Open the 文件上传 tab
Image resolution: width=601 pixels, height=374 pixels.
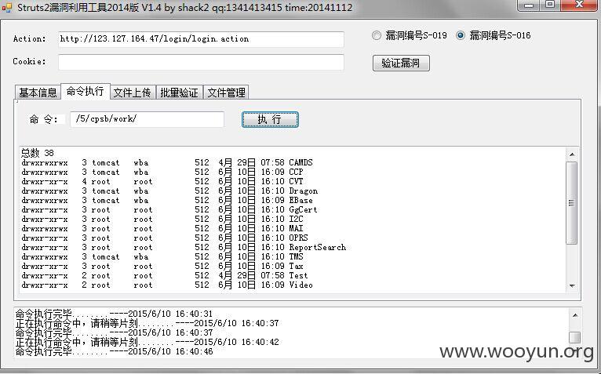click(x=133, y=93)
